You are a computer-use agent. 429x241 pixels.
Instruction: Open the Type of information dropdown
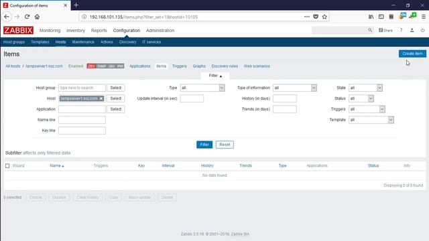point(295,88)
